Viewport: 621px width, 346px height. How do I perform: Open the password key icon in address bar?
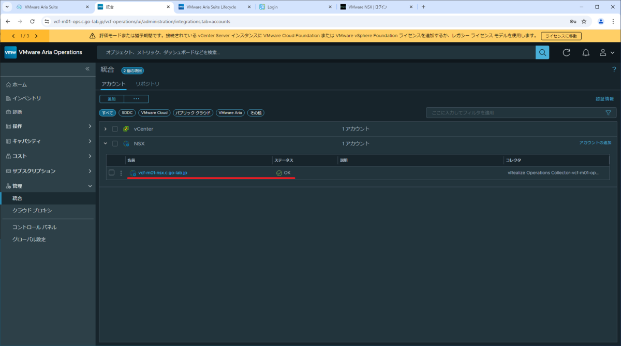573,22
